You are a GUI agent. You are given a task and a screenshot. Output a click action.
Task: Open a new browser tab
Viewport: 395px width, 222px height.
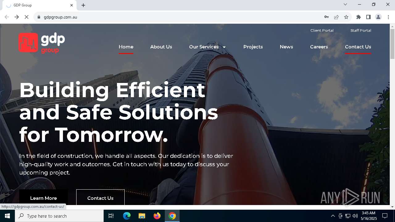tap(83, 5)
